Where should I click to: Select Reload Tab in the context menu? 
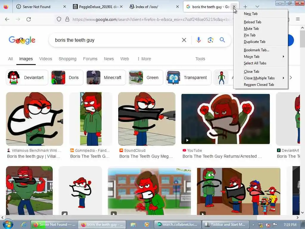tap(261, 22)
